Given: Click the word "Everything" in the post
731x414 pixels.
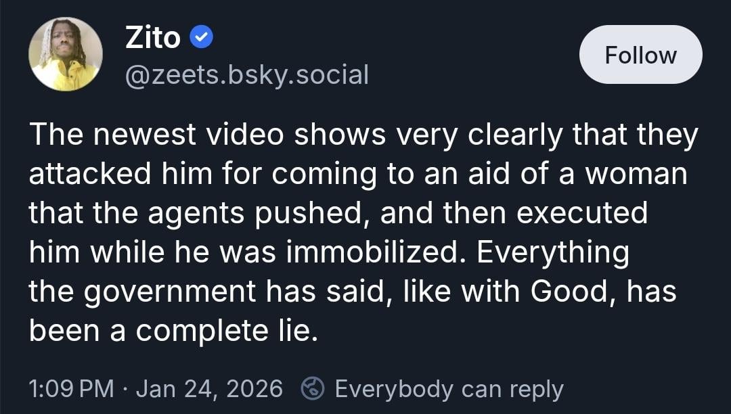Looking at the screenshot, I should point(552,253).
